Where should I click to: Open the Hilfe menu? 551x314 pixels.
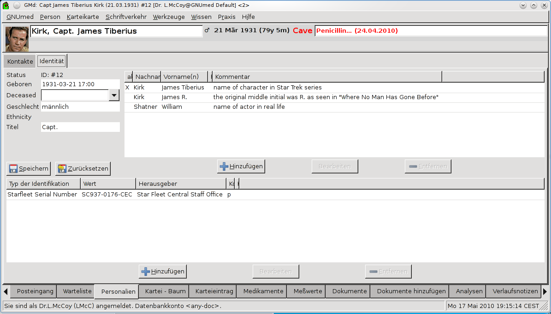point(249,17)
